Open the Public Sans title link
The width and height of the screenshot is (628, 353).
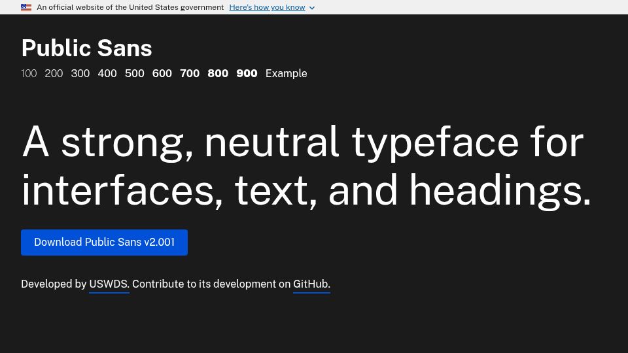pos(87,48)
